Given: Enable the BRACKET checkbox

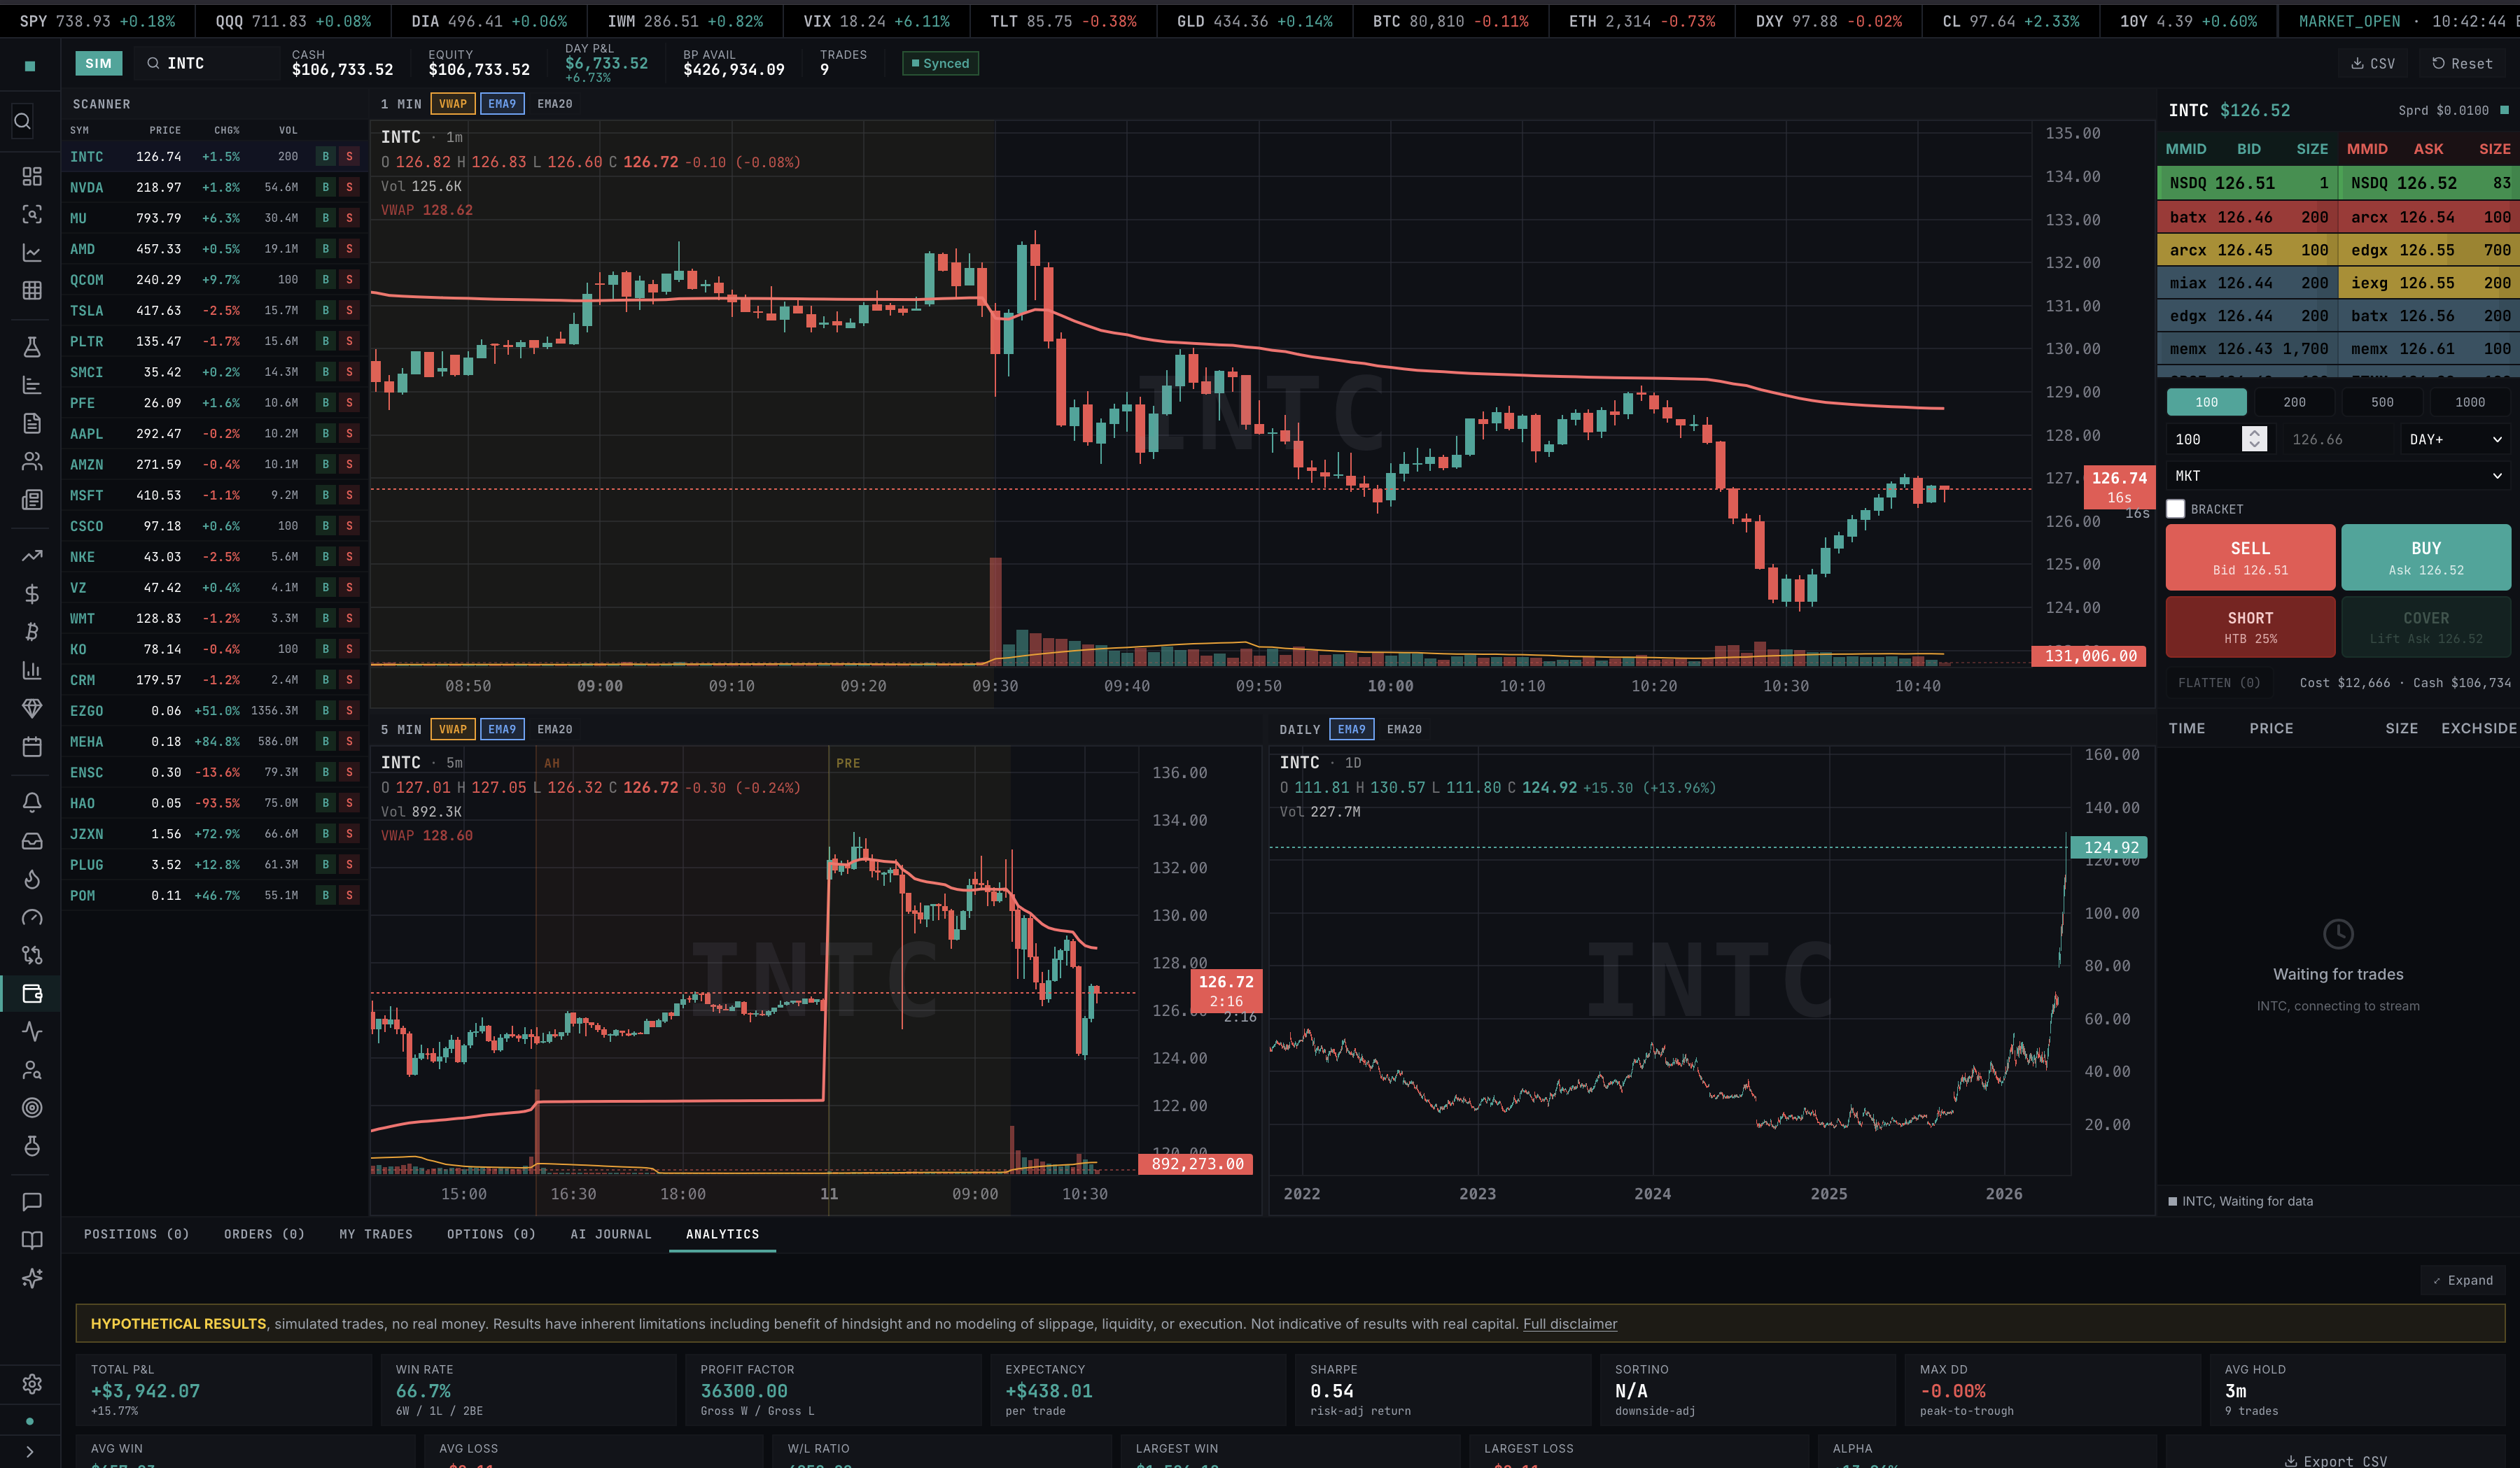Looking at the screenshot, I should (x=2175, y=509).
